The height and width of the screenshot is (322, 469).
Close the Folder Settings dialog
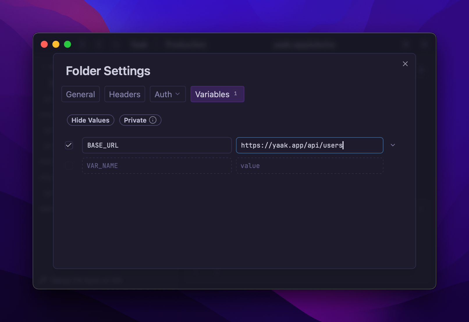(x=405, y=64)
